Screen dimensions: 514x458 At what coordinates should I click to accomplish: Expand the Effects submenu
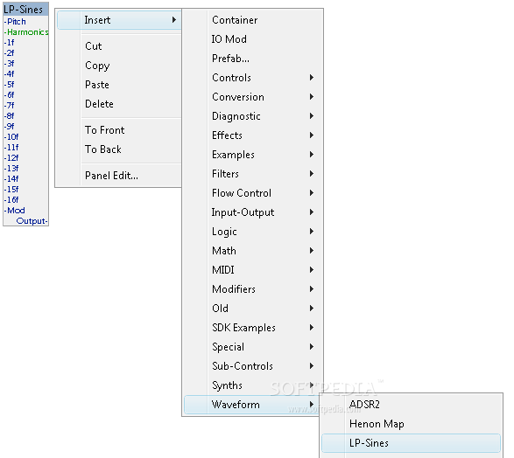[x=252, y=135]
